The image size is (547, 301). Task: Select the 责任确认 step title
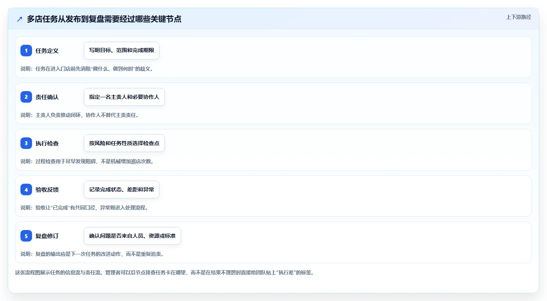tap(47, 97)
